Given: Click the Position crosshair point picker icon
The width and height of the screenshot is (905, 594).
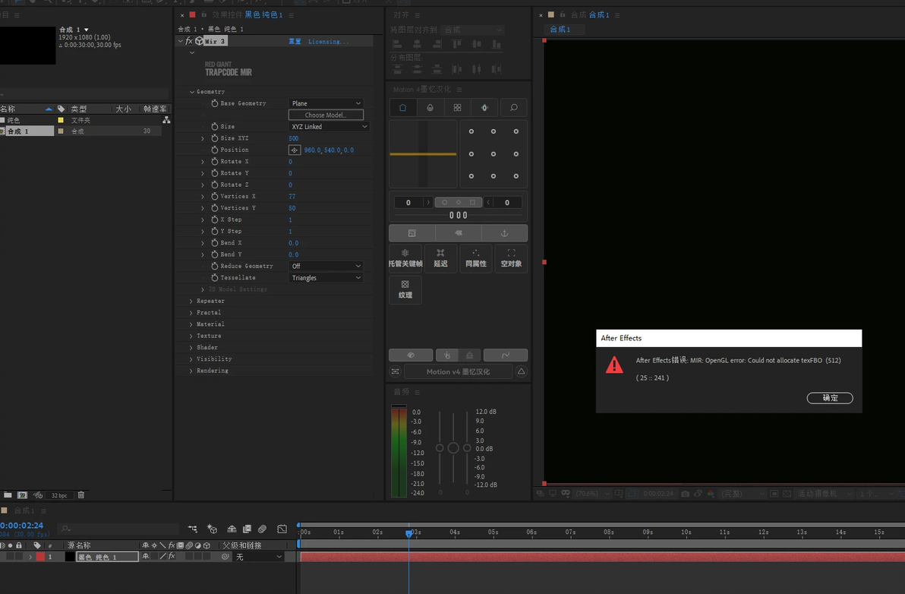Looking at the screenshot, I should pos(295,150).
